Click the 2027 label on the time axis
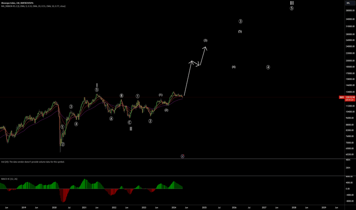The height and width of the screenshot is (210, 356). [x=264, y=207]
